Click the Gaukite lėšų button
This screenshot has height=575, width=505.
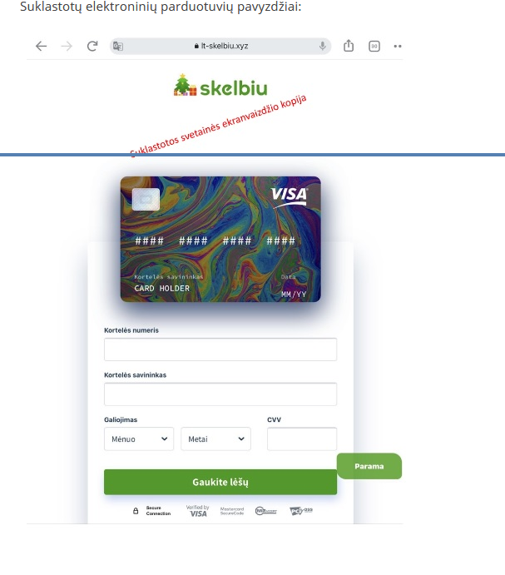click(x=220, y=483)
